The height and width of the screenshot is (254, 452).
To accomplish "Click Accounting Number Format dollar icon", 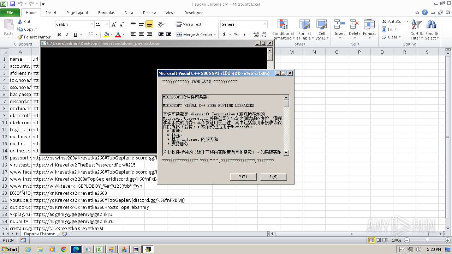I will click(224, 35).
